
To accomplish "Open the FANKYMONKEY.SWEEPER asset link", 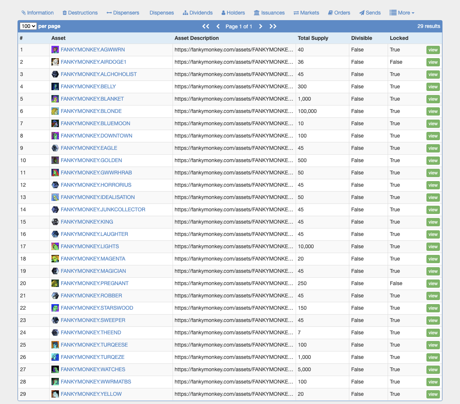I will [93, 320].
